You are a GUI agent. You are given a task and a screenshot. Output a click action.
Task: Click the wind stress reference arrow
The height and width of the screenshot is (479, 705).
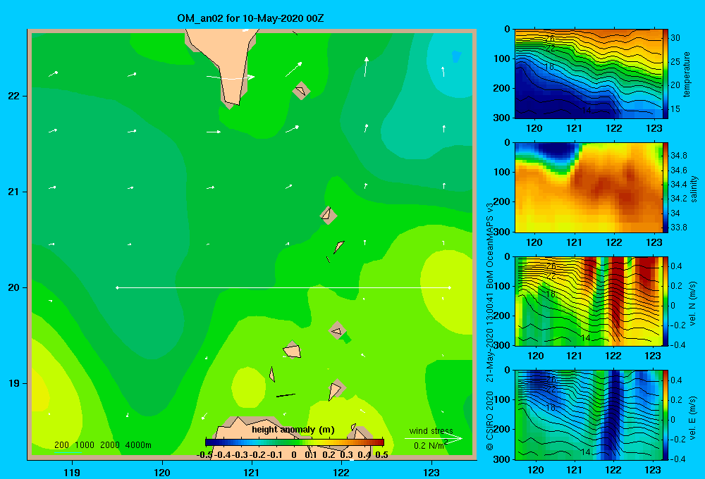click(433, 439)
